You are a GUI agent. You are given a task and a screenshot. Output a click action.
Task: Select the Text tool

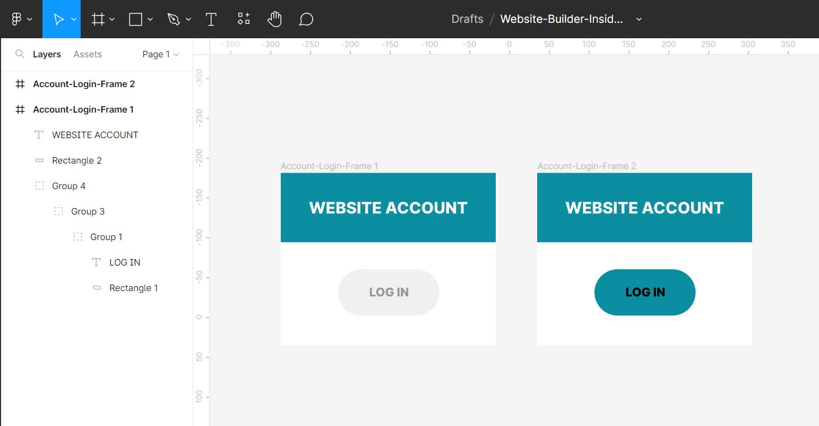pos(211,19)
